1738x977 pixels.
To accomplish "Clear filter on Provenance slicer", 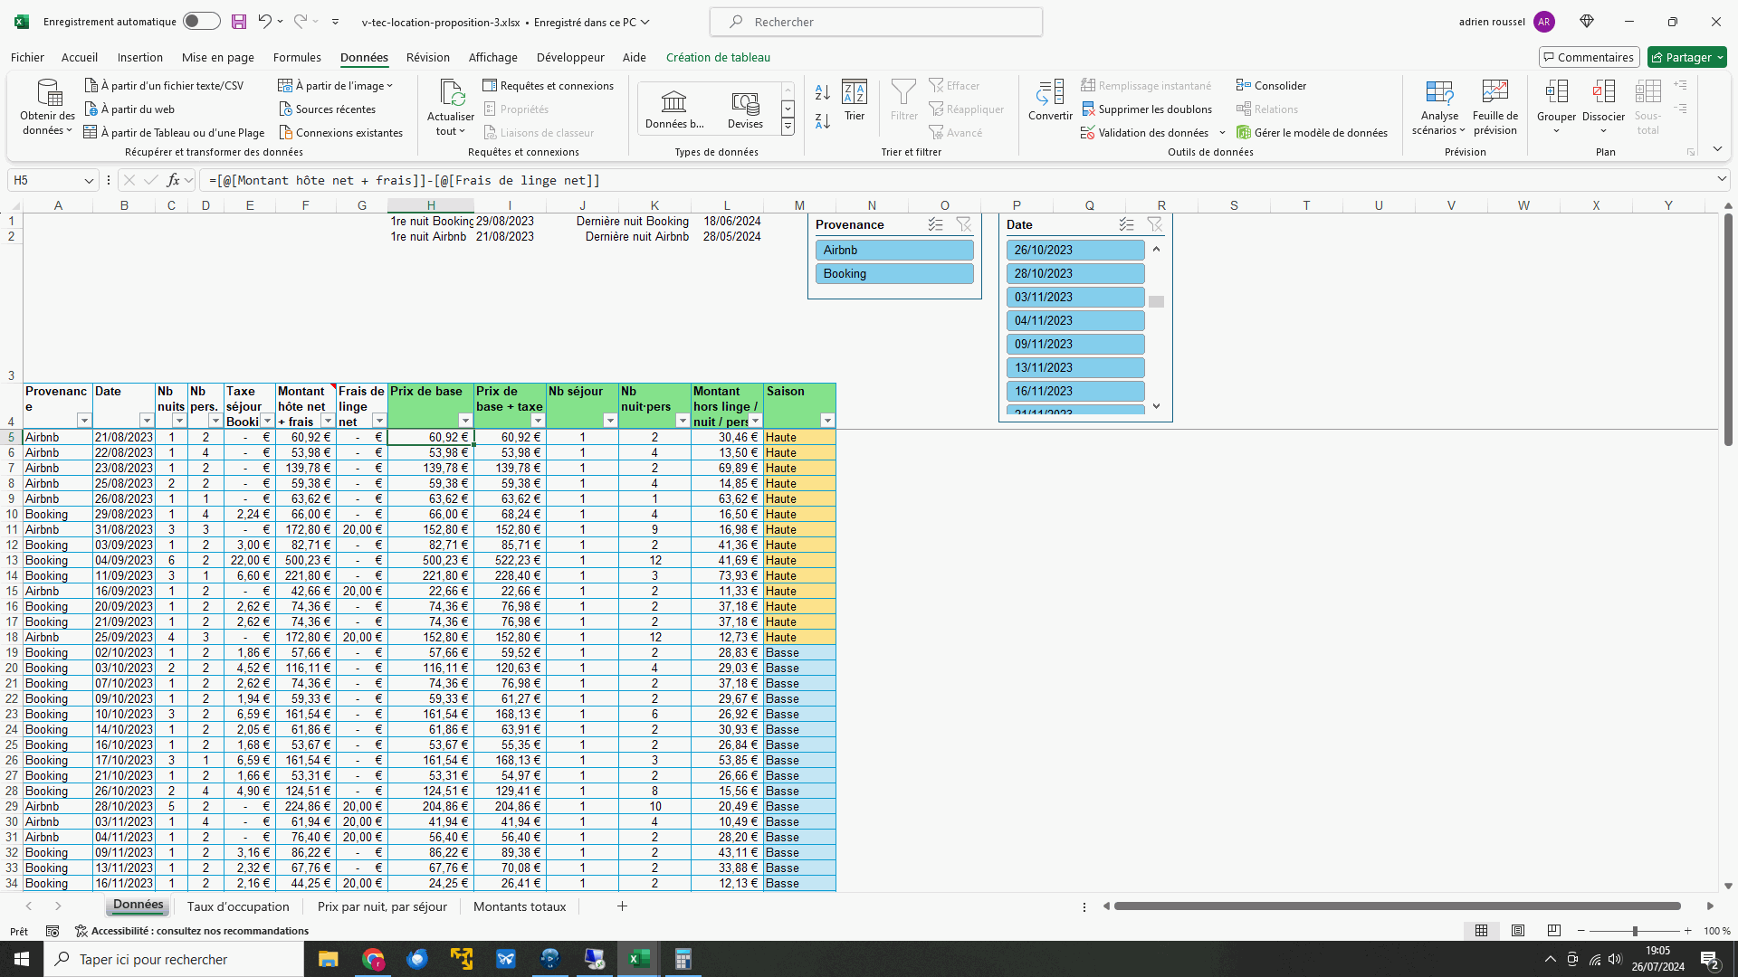I will (x=964, y=224).
